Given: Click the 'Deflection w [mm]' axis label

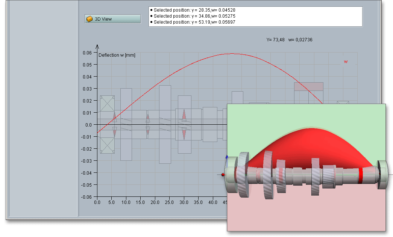Looking at the screenshot, I should [117, 55].
